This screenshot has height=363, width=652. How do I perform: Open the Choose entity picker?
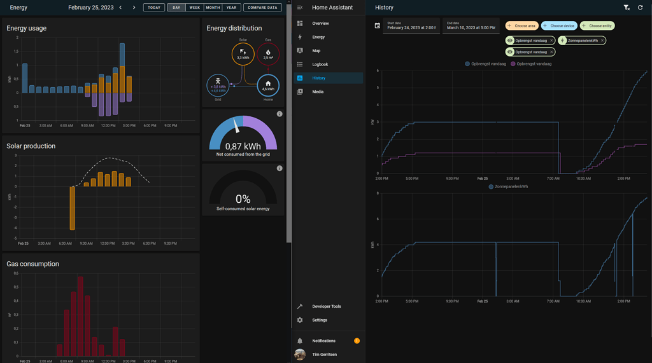tap(597, 26)
